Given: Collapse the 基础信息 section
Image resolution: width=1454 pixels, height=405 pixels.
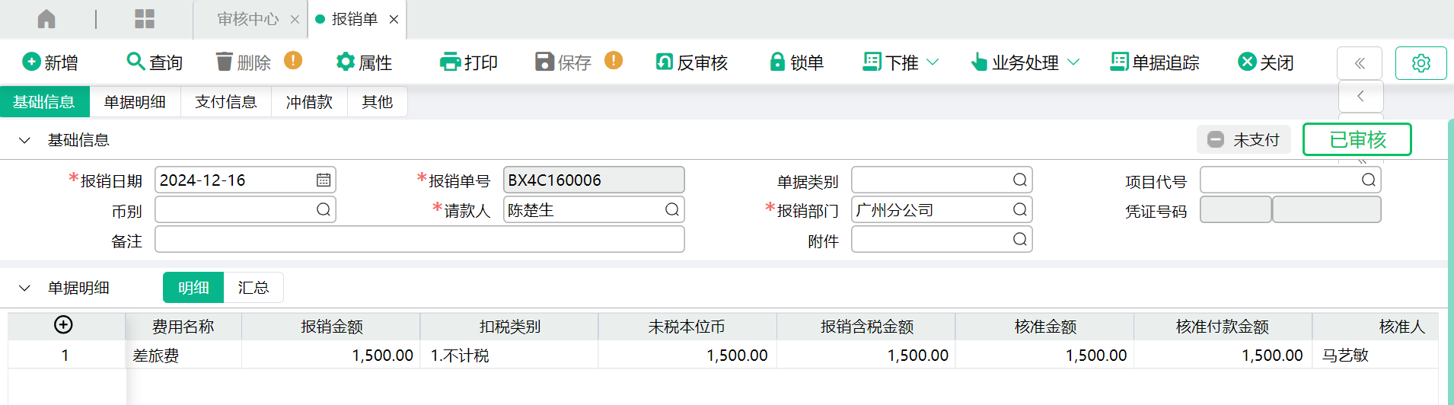Looking at the screenshot, I should click(x=24, y=140).
